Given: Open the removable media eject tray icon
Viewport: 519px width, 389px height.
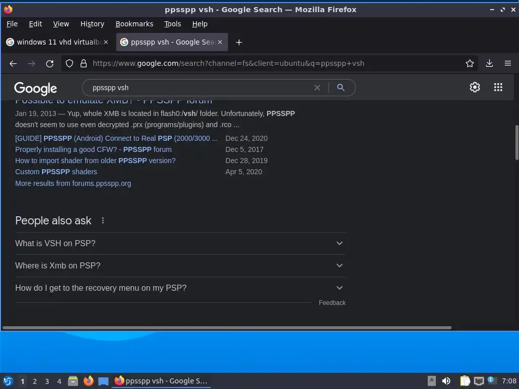Looking at the screenshot, I should 432,381.
